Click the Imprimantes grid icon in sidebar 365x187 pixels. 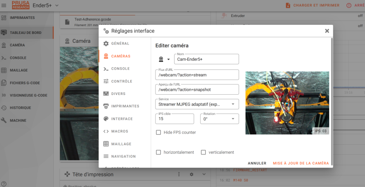point(4,18)
